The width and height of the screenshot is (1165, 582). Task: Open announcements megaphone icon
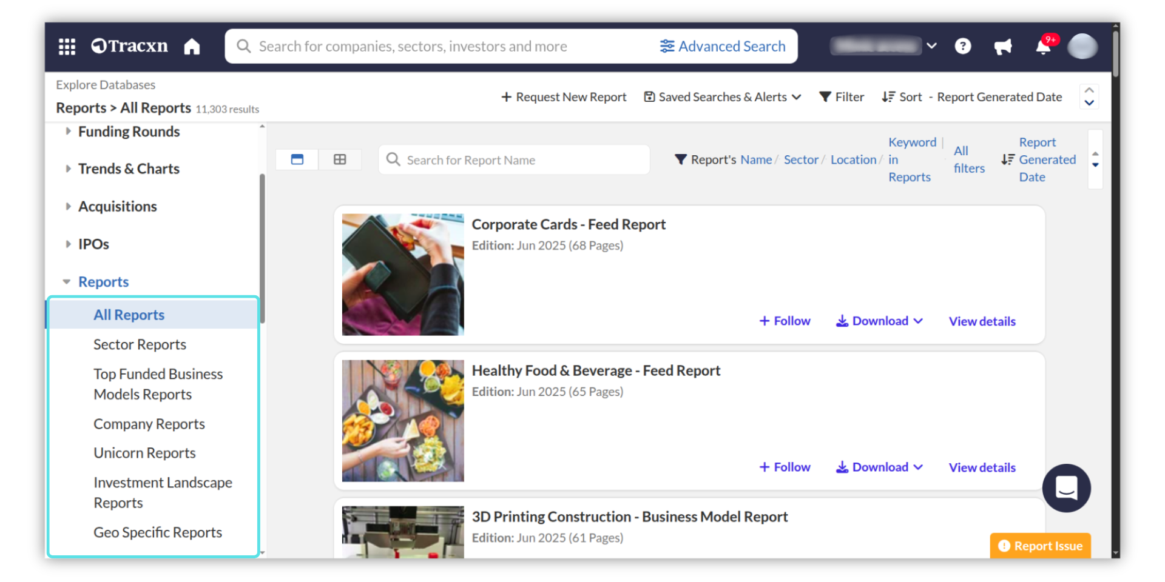pos(1002,47)
